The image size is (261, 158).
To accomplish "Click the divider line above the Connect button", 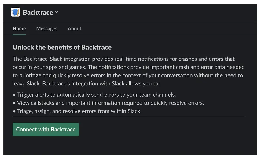I will [x=129, y=117].
